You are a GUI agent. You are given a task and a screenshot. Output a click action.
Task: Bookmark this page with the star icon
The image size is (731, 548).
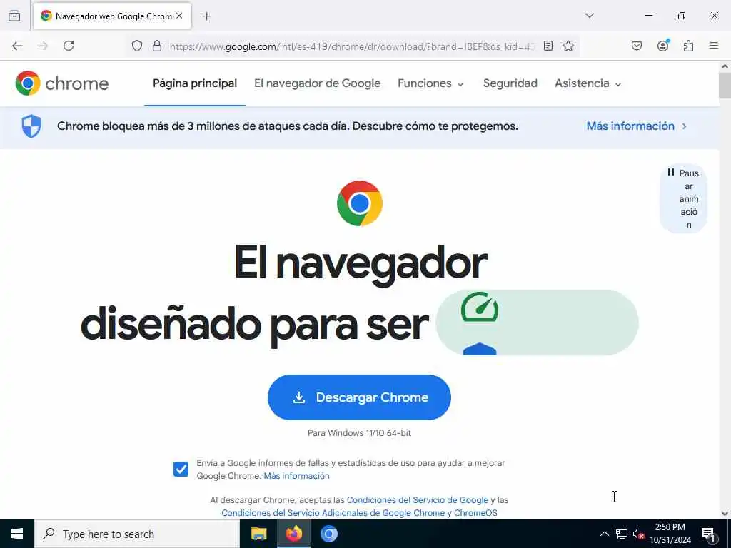pos(568,46)
